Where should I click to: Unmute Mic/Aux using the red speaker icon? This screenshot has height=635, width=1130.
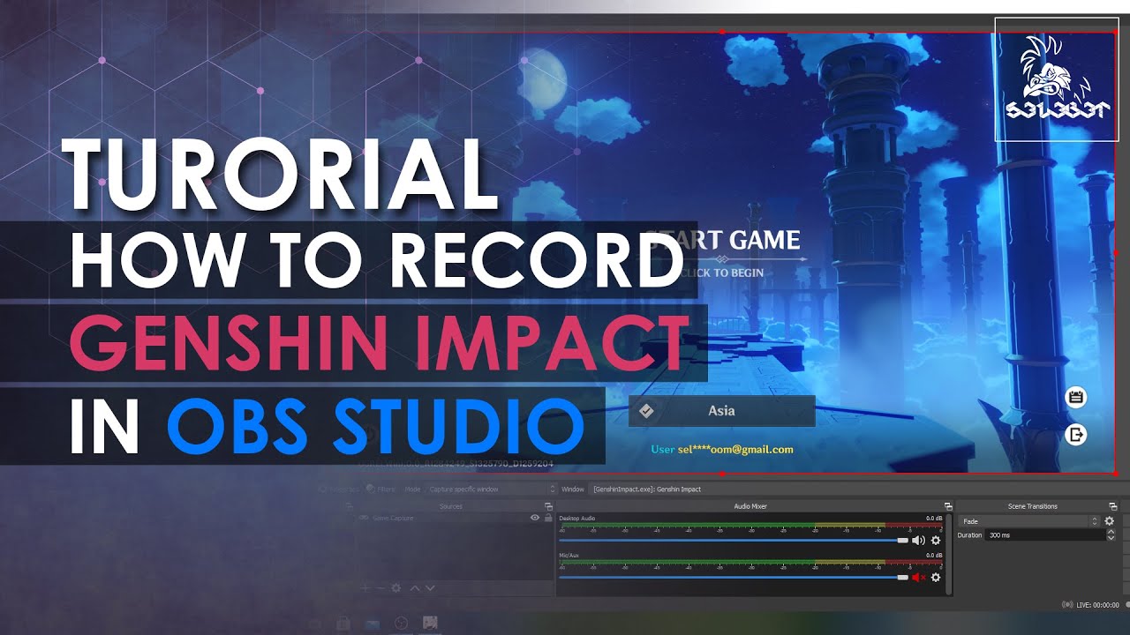click(x=918, y=578)
